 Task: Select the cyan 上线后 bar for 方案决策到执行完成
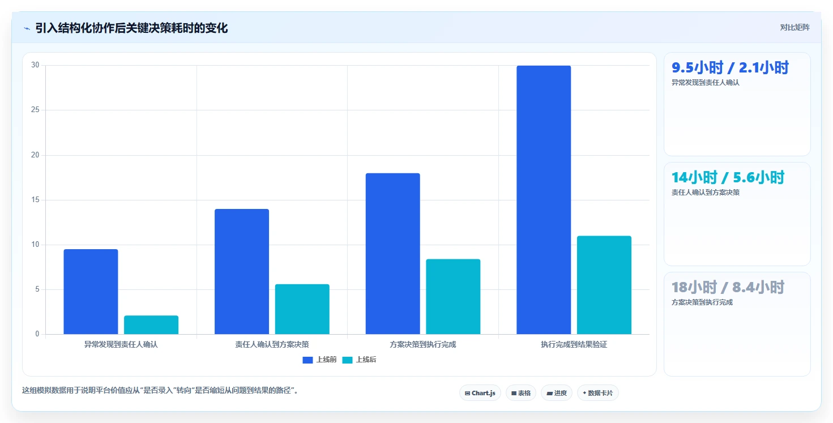click(453, 297)
